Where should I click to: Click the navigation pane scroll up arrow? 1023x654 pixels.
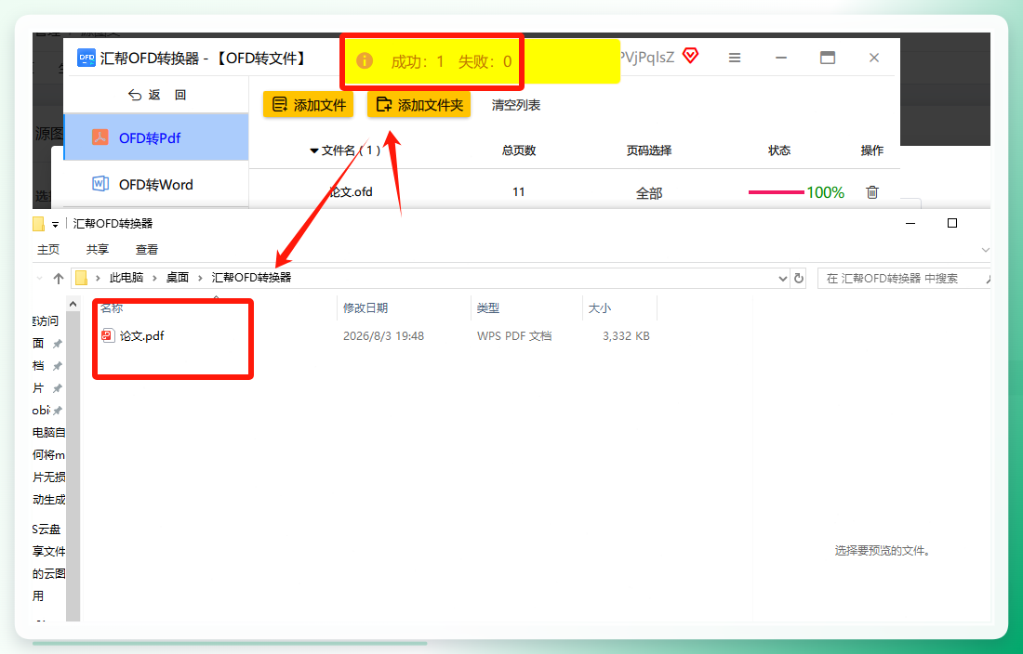tap(73, 304)
